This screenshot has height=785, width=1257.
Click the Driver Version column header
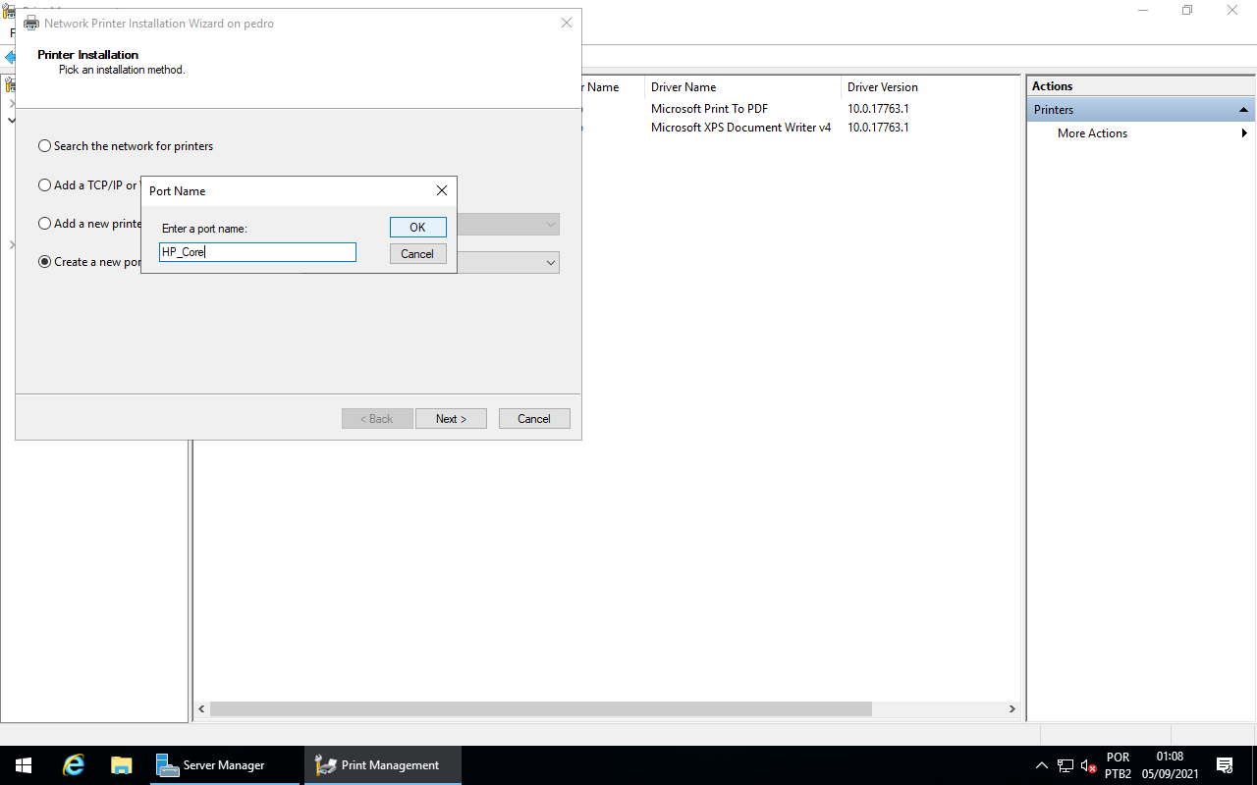tap(882, 87)
